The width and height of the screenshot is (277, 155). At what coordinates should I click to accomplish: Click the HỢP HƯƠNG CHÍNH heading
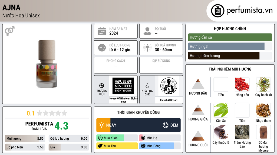(230, 29)
